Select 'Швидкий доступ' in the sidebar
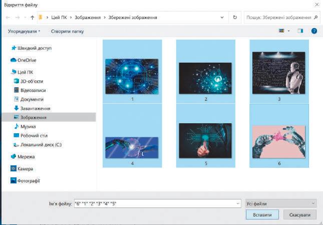The width and height of the screenshot is (323, 225). pos(35,48)
